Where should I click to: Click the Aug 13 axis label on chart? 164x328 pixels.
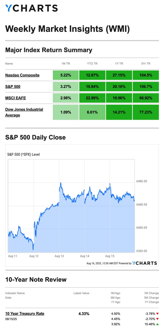tap(59, 256)
